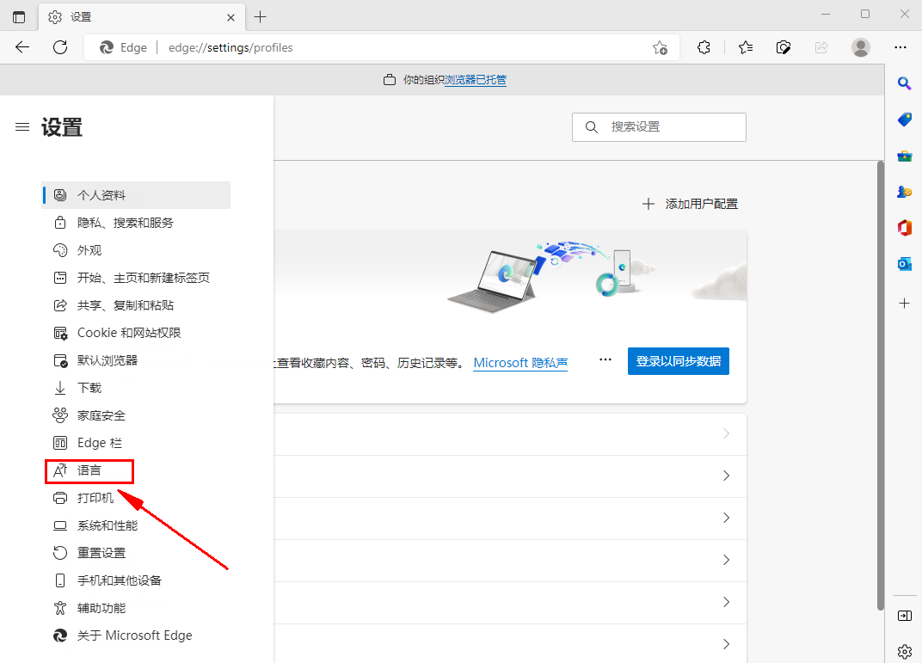The width and height of the screenshot is (922, 663).
Task: Open sidebar Games icon
Action: pos(904,192)
